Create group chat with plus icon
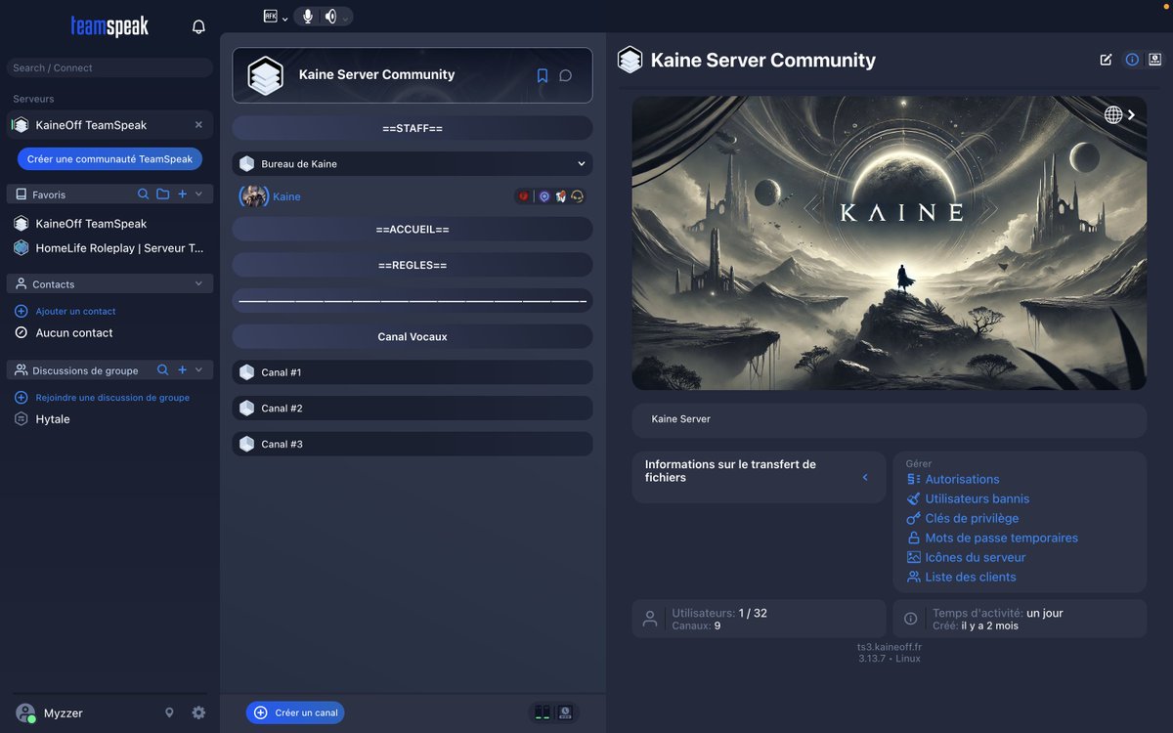The image size is (1173, 733). tap(182, 370)
